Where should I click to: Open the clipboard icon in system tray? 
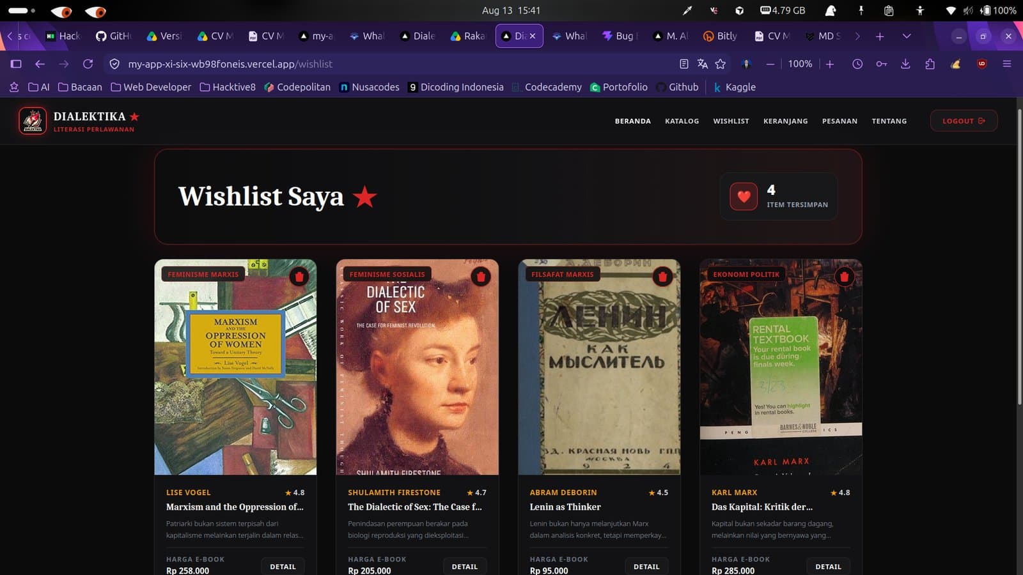889,10
